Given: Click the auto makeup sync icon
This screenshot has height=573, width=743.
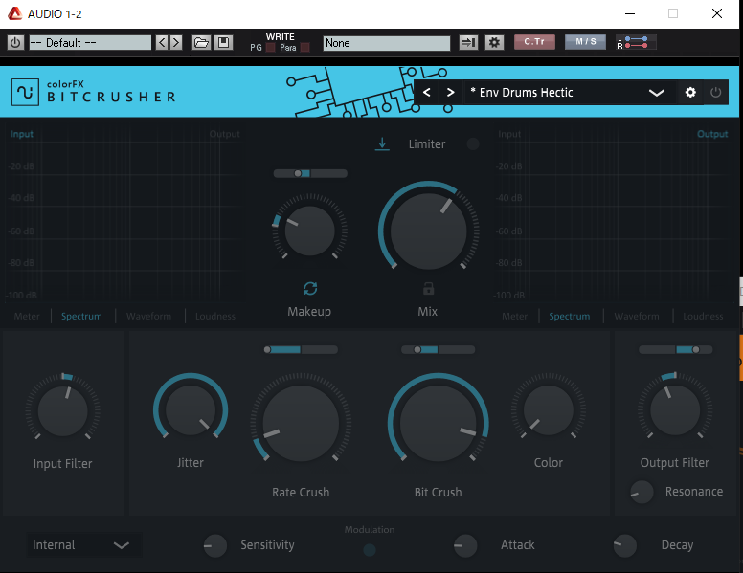Looking at the screenshot, I should pos(310,288).
